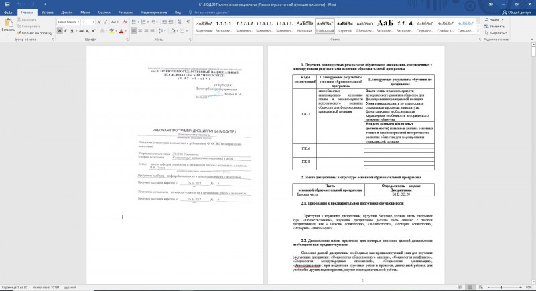The height and width of the screenshot is (291, 536).
Task: Increase paragraph indent
Action: coord(171,22)
